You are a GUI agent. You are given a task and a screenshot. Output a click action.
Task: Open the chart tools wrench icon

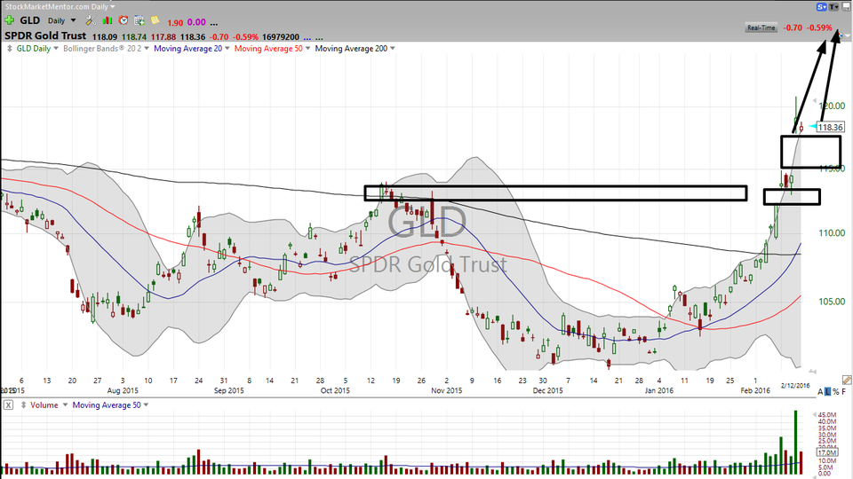tap(91, 20)
